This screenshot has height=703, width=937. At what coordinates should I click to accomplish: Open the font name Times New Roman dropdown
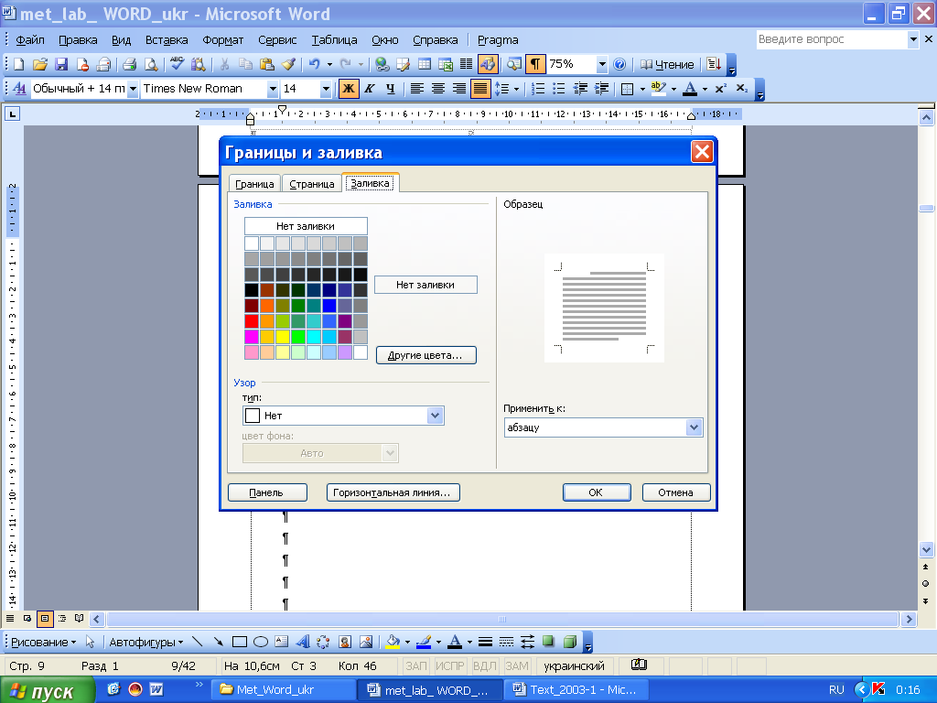click(x=273, y=89)
